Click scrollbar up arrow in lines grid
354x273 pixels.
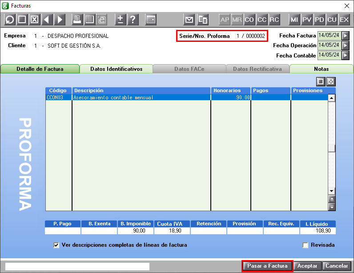pos(331,98)
